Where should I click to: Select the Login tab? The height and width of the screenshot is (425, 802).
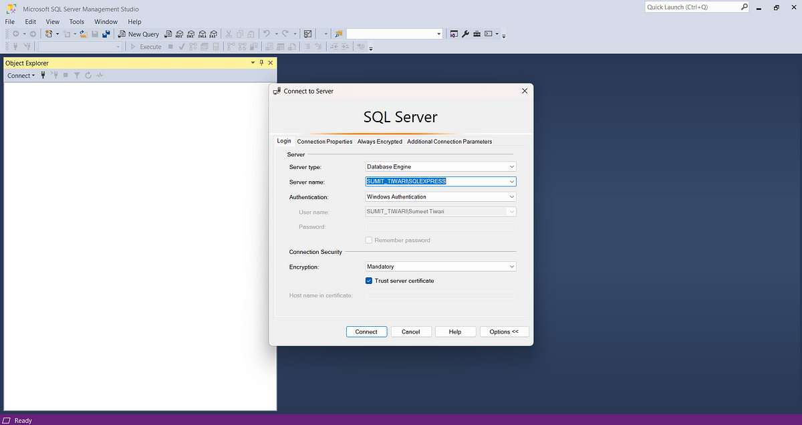pyautogui.click(x=284, y=141)
